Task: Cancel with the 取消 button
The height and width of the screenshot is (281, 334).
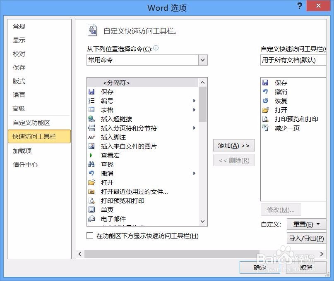Action: [x=306, y=267]
